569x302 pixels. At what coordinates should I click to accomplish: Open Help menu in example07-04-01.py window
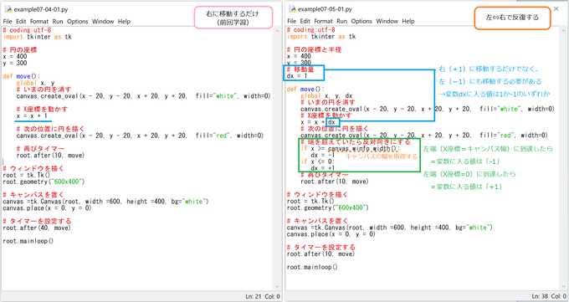pos(124,22)
